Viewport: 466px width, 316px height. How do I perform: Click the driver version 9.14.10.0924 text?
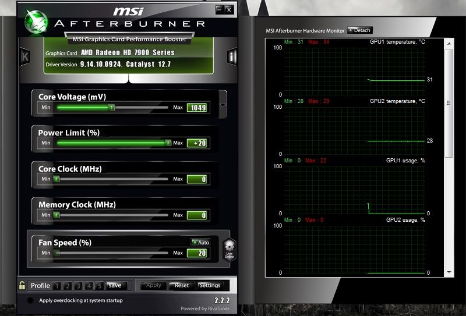101,64
